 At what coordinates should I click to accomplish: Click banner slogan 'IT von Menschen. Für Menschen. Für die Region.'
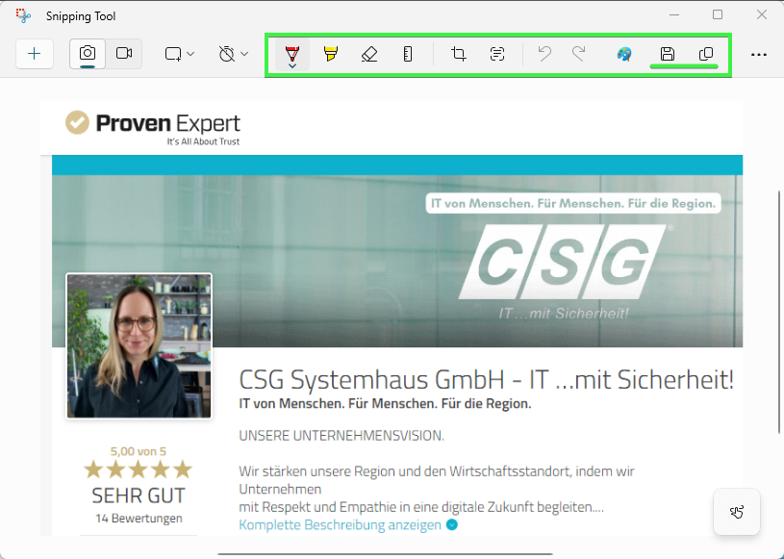[573, 204]
